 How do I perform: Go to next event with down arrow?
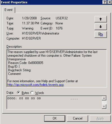tap(101, 27)
